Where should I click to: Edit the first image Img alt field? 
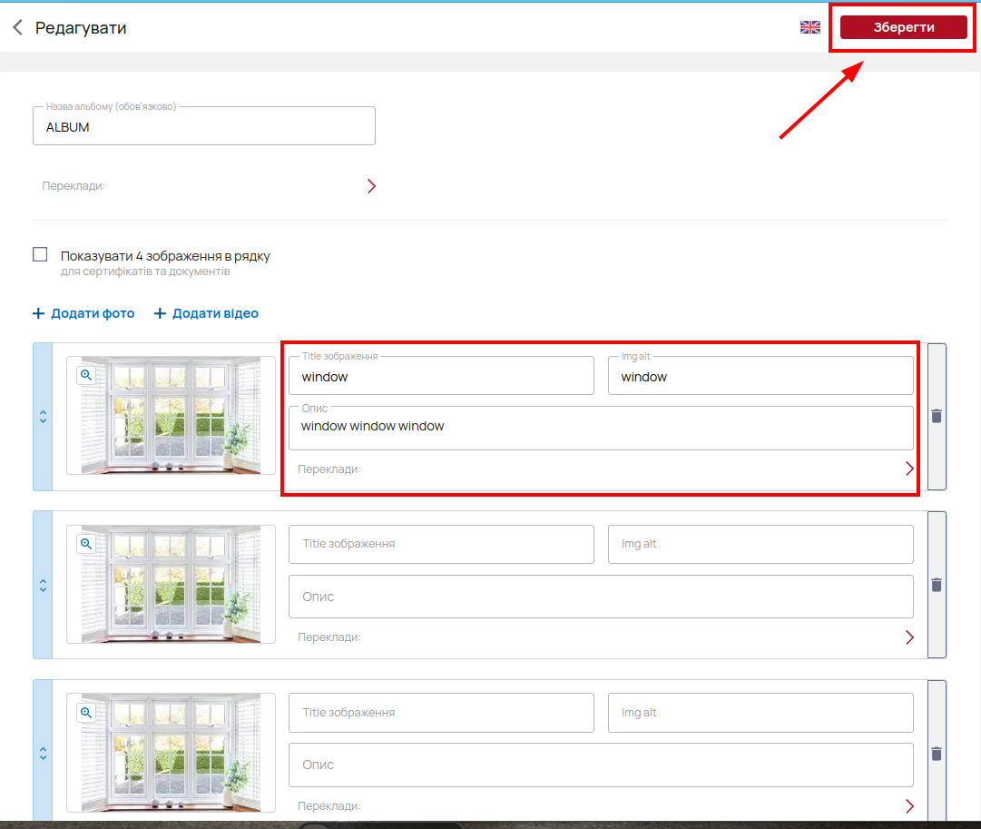tap(760, 376)
